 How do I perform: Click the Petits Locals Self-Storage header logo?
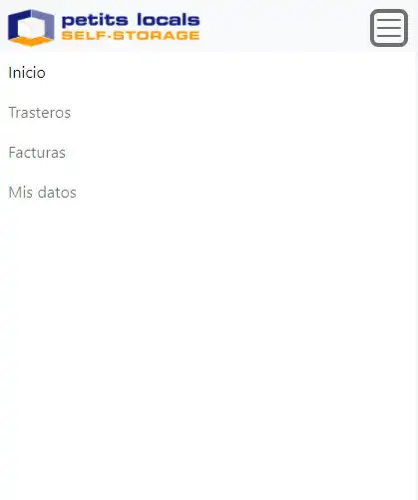coord(104,28)
